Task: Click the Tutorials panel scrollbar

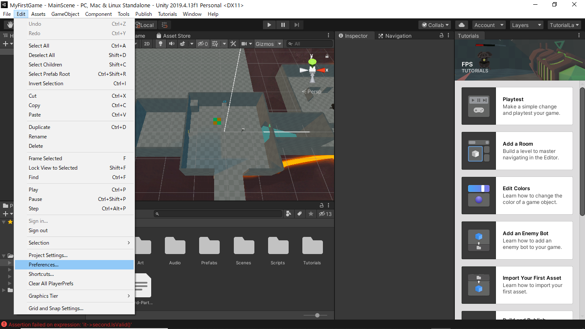Action: pos(582,151)
